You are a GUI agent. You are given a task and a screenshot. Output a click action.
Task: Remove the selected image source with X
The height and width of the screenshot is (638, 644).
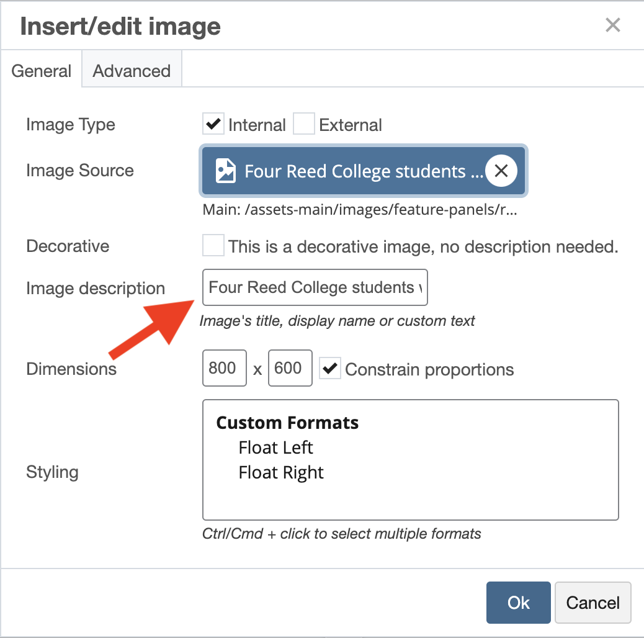pyautogui.click(x=501, y=171)
